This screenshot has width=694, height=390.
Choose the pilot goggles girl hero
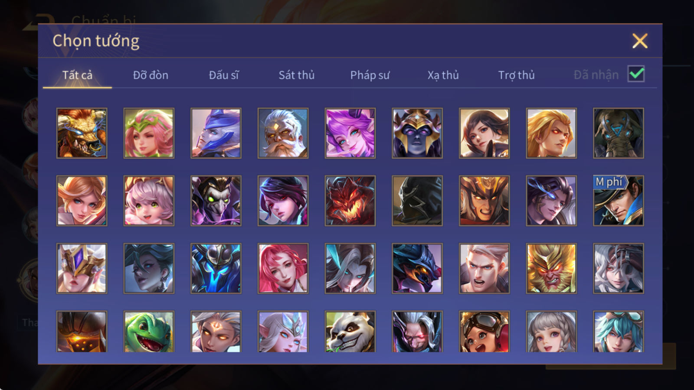[484, 331]
